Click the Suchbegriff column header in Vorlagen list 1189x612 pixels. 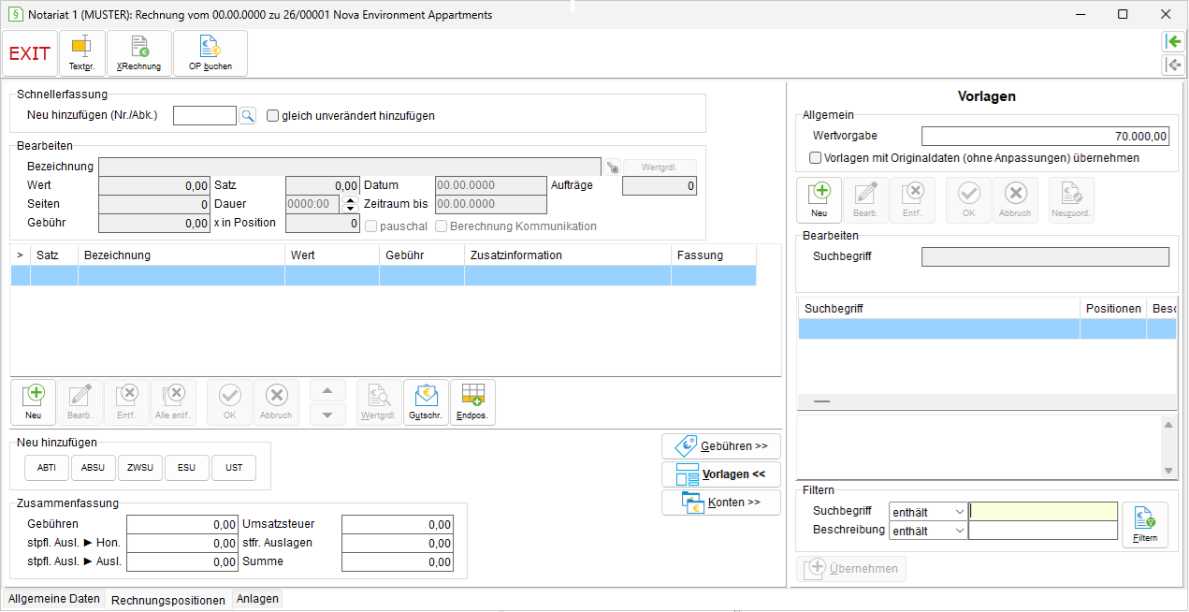pyautogui.click(x=939, y=308)
